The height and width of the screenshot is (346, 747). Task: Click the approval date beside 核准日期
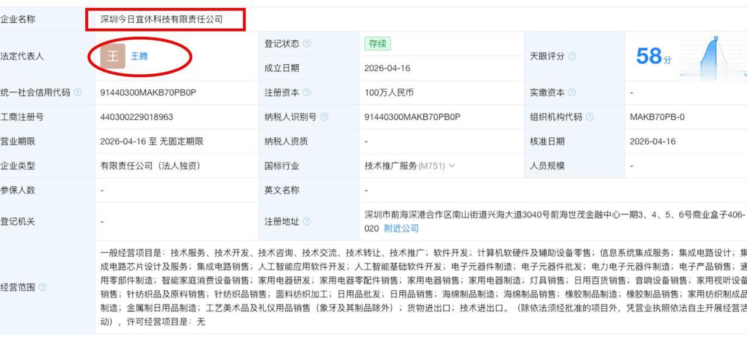click(x=653, y=141)
